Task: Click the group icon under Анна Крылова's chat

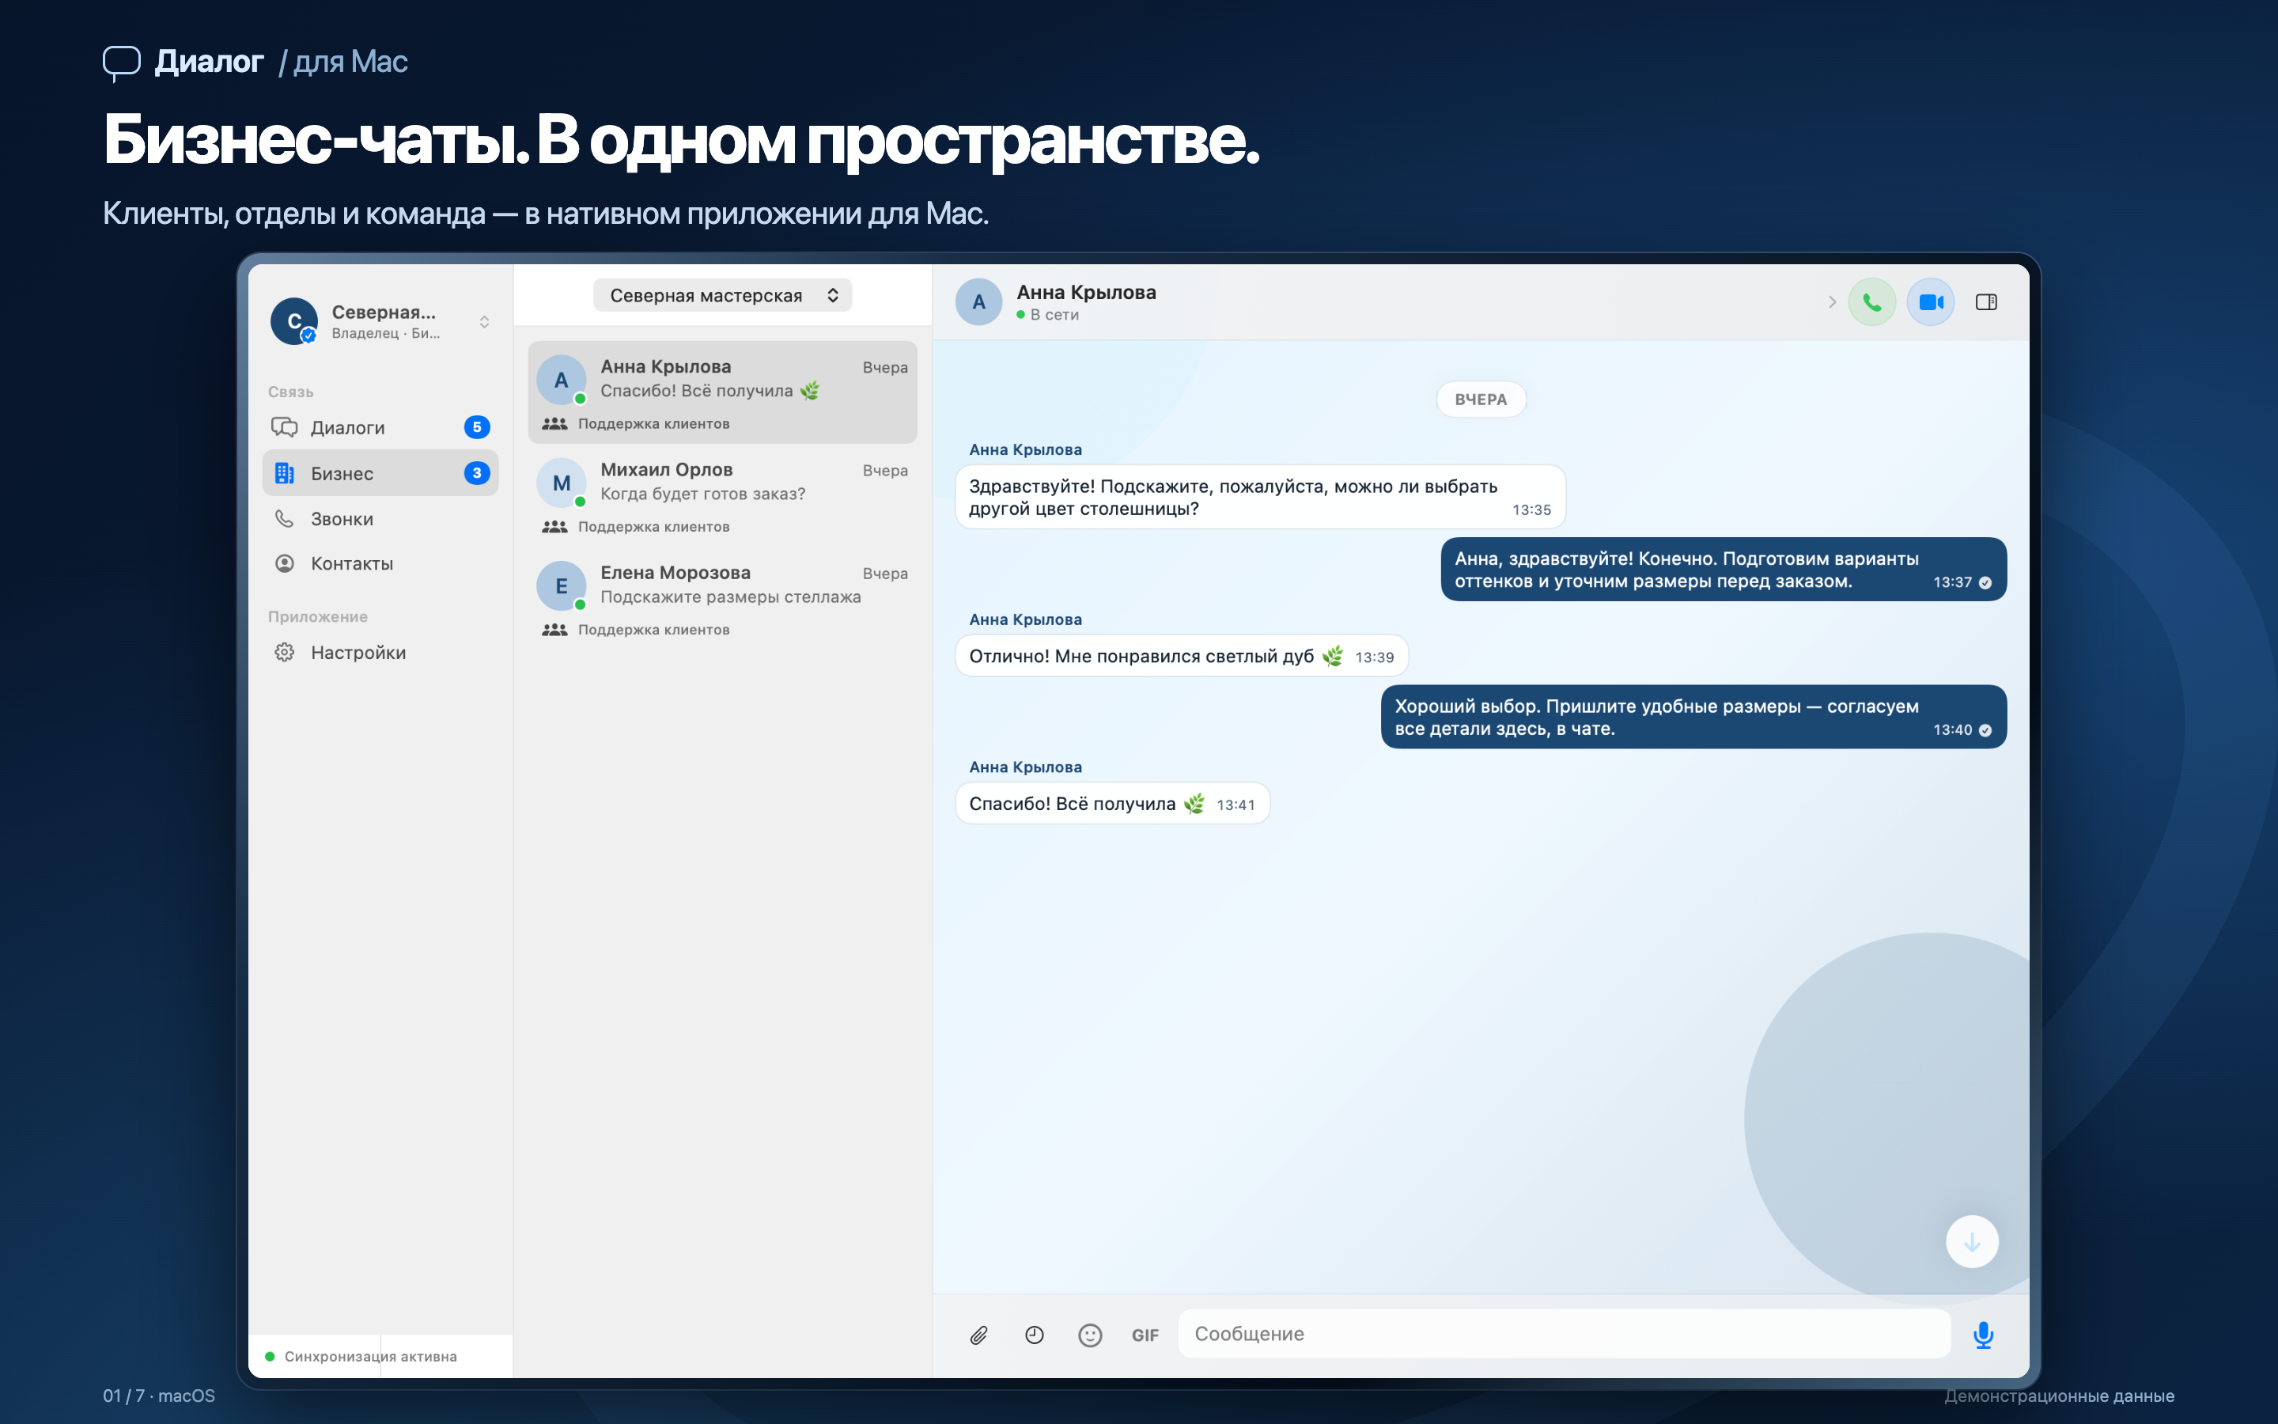Action: point(554,424)
